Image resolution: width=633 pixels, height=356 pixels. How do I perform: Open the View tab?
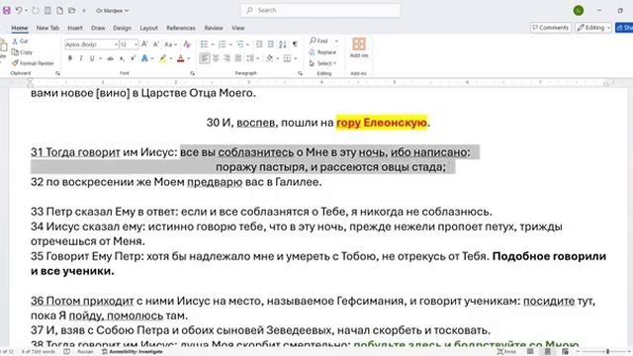click(x=238, y=28)
